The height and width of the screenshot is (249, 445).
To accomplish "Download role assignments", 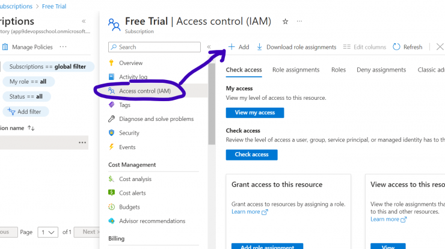I will (296, 47).
